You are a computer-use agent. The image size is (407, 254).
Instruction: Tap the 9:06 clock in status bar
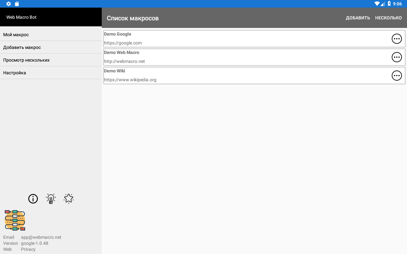pos(397,4)
